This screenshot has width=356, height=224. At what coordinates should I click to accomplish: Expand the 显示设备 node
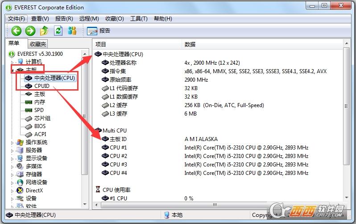coord(12,159)
